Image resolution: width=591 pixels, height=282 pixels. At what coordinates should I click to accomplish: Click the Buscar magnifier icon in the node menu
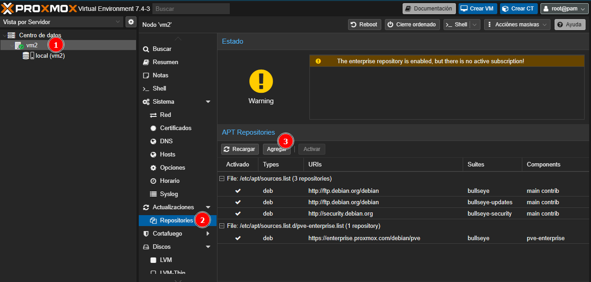tap(146, 49)
